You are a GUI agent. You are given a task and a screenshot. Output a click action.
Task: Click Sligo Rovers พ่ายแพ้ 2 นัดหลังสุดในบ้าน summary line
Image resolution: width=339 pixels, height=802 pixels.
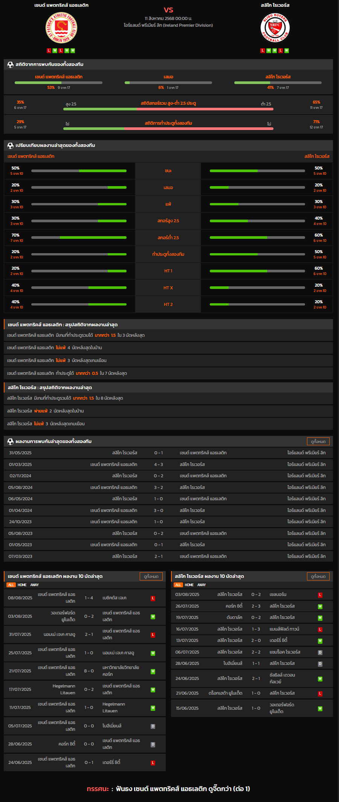pyautogui.click(x=168, y=411)
